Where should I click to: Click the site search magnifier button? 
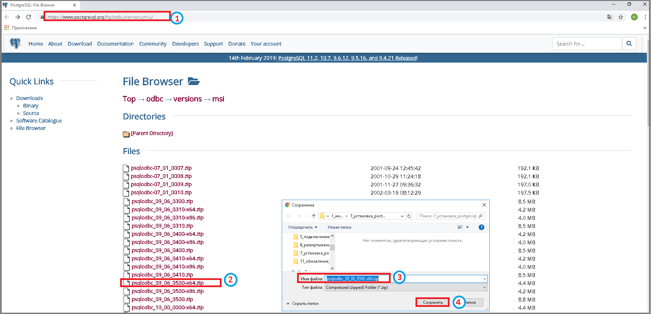pyautogui.click(x=629, y=44)
